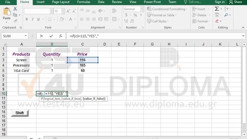Open the font size dropdown
Image resolution: width=247 pixels, height=139 pixels.
63,11
